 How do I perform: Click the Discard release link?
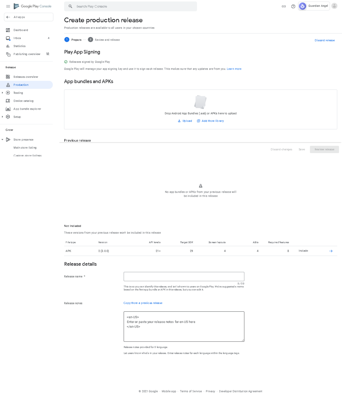click(325, 40)
